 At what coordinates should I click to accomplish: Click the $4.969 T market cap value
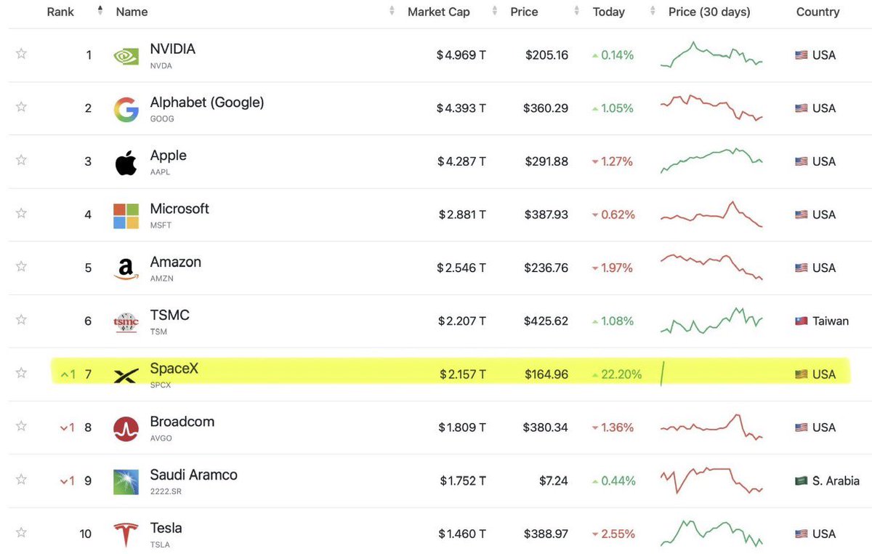tap(461, 55)
